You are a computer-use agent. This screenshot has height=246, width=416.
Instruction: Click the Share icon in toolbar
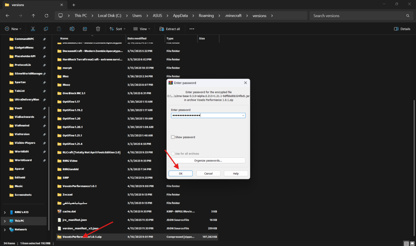[x=85, y=29]
